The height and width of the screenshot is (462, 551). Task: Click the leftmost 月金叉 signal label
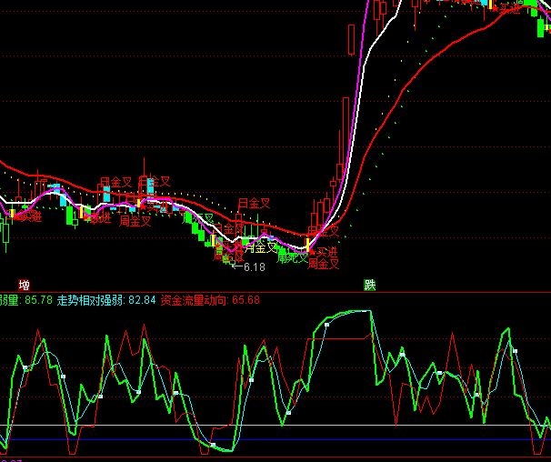(x=115, y=183)
